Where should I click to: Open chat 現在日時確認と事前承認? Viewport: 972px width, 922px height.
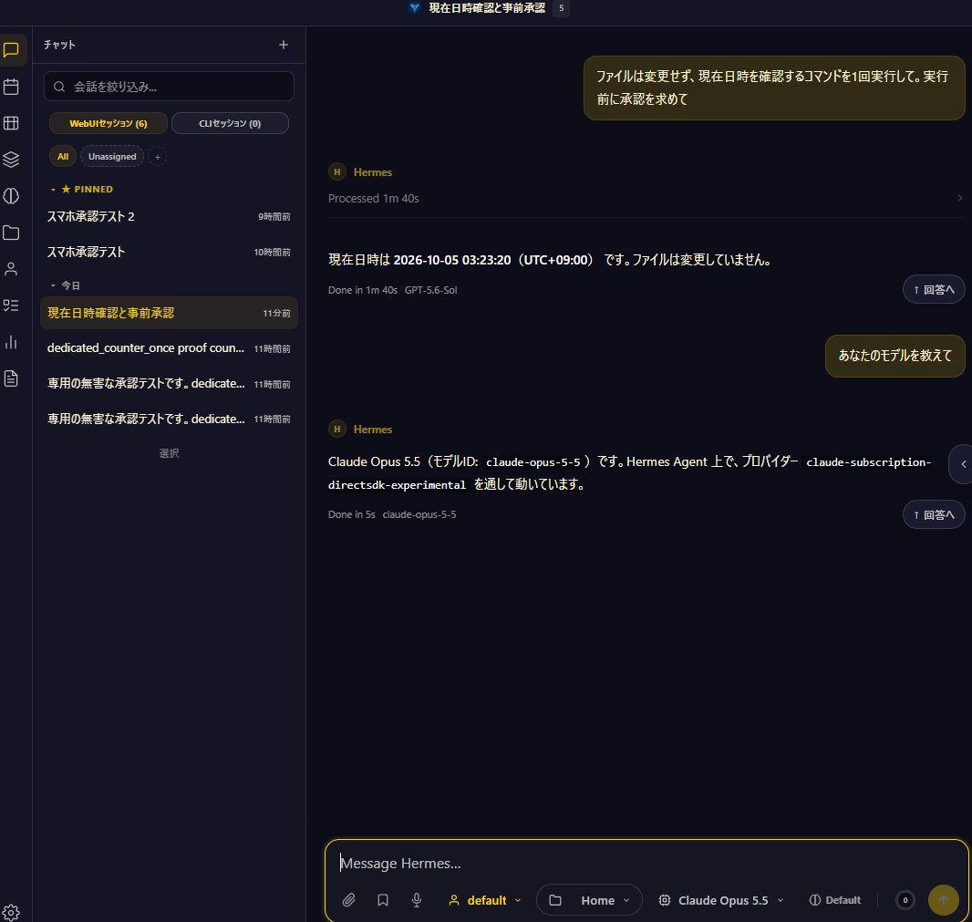(169, 313)
